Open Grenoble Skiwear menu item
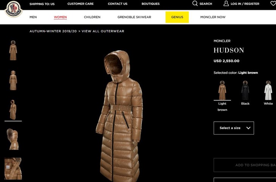This screenshot has height=182, width=276. pos(134,17)
